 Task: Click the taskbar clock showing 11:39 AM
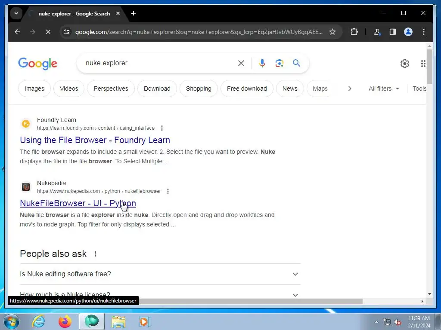(419, 322)
